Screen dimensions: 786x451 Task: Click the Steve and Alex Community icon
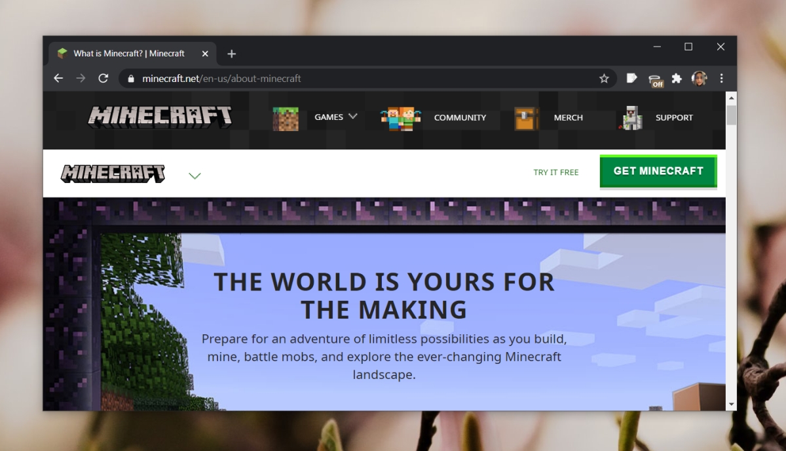(x=401, y=119)
